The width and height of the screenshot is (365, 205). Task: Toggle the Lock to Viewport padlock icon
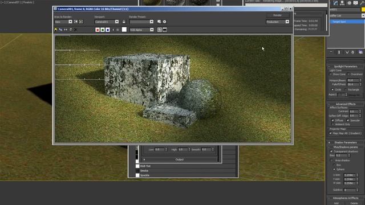124,22
